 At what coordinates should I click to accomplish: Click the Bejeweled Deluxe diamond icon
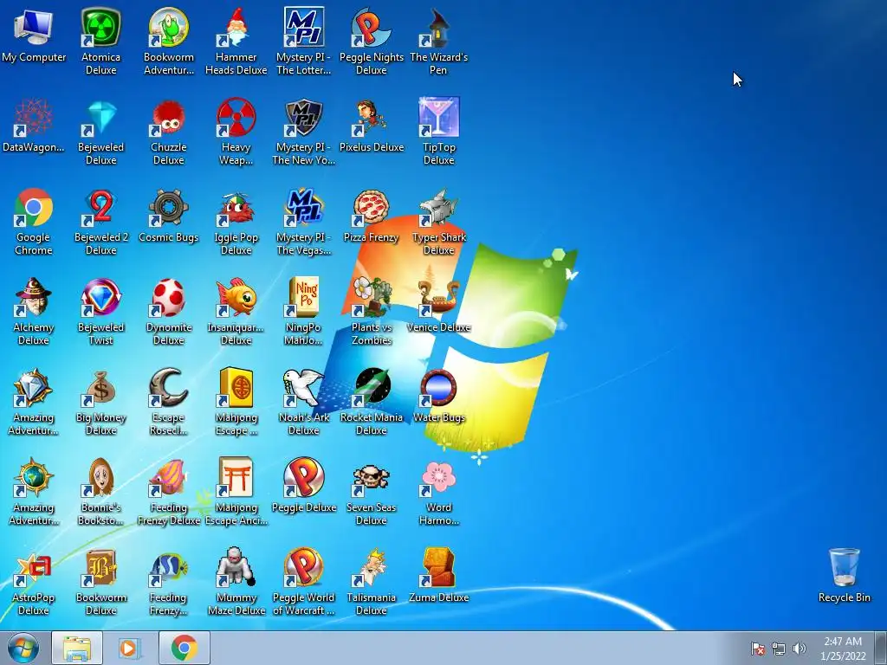coord(100,117)
